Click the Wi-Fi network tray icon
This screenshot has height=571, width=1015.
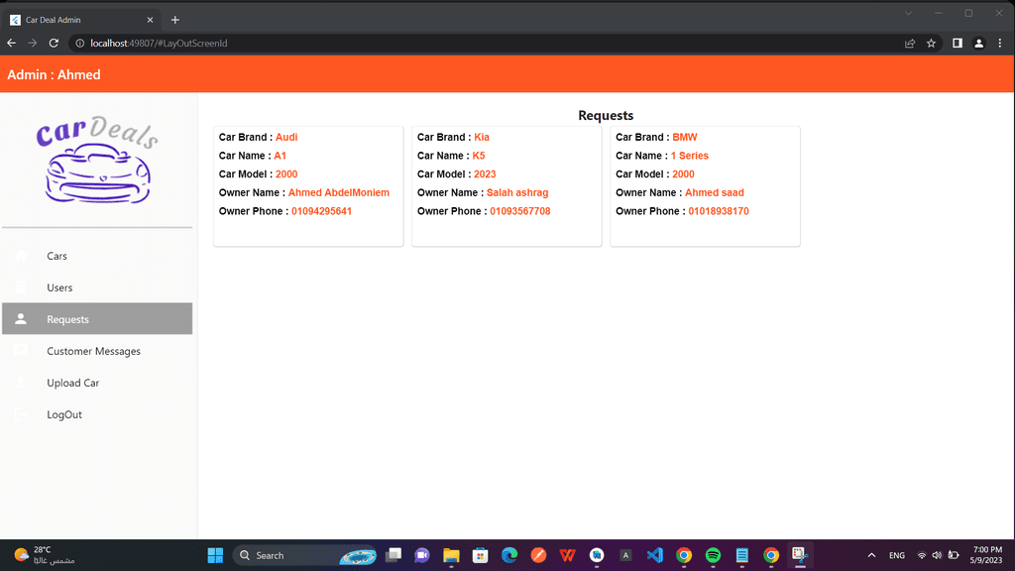click(922, 555)
